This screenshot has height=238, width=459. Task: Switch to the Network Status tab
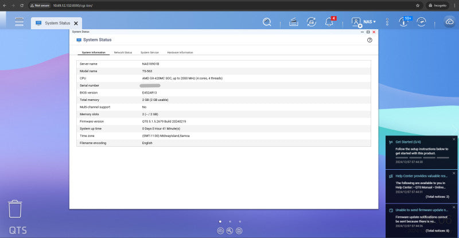123,52
